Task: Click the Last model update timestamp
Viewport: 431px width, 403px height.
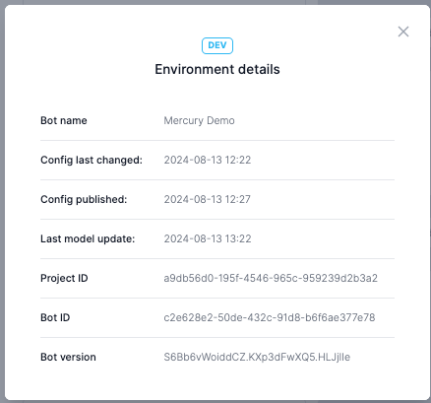Action: [x=208, y=238]
